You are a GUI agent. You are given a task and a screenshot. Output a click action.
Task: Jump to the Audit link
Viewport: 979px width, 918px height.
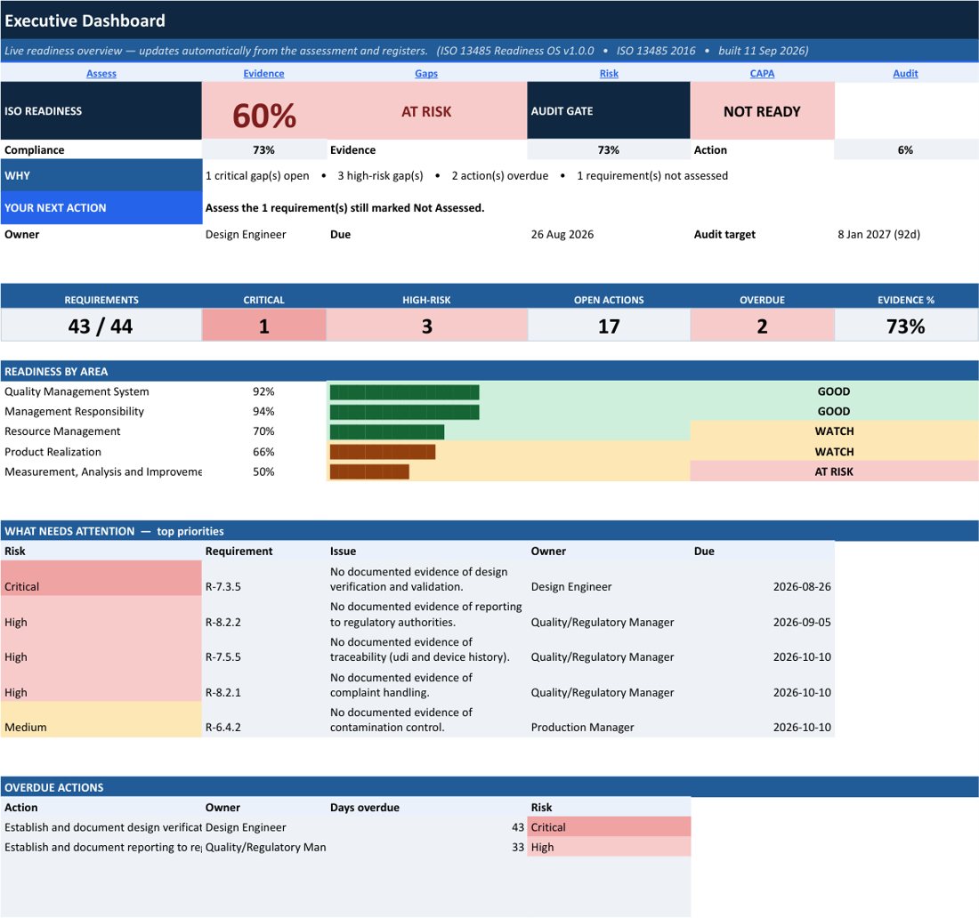click(x=905, y=74)
